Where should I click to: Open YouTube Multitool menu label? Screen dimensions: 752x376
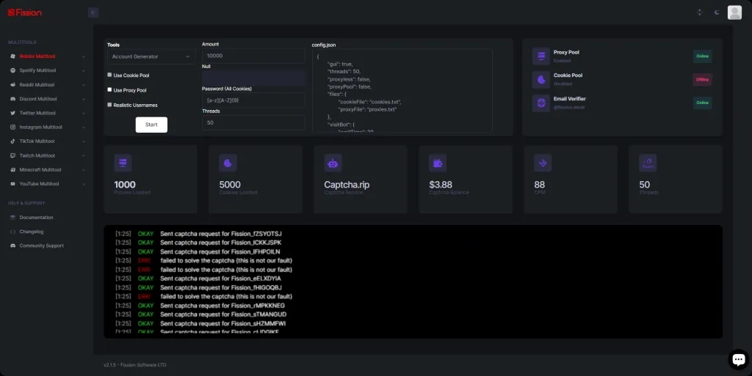[40, 184]
